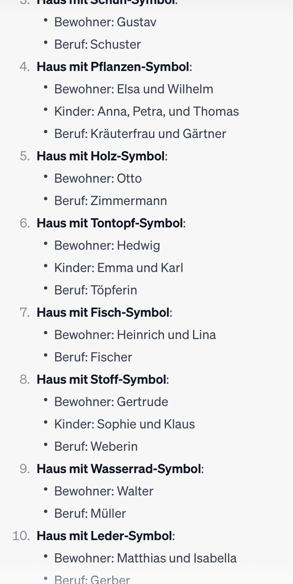Click the 'Beruf: Schuster' line

pos(98,44)
